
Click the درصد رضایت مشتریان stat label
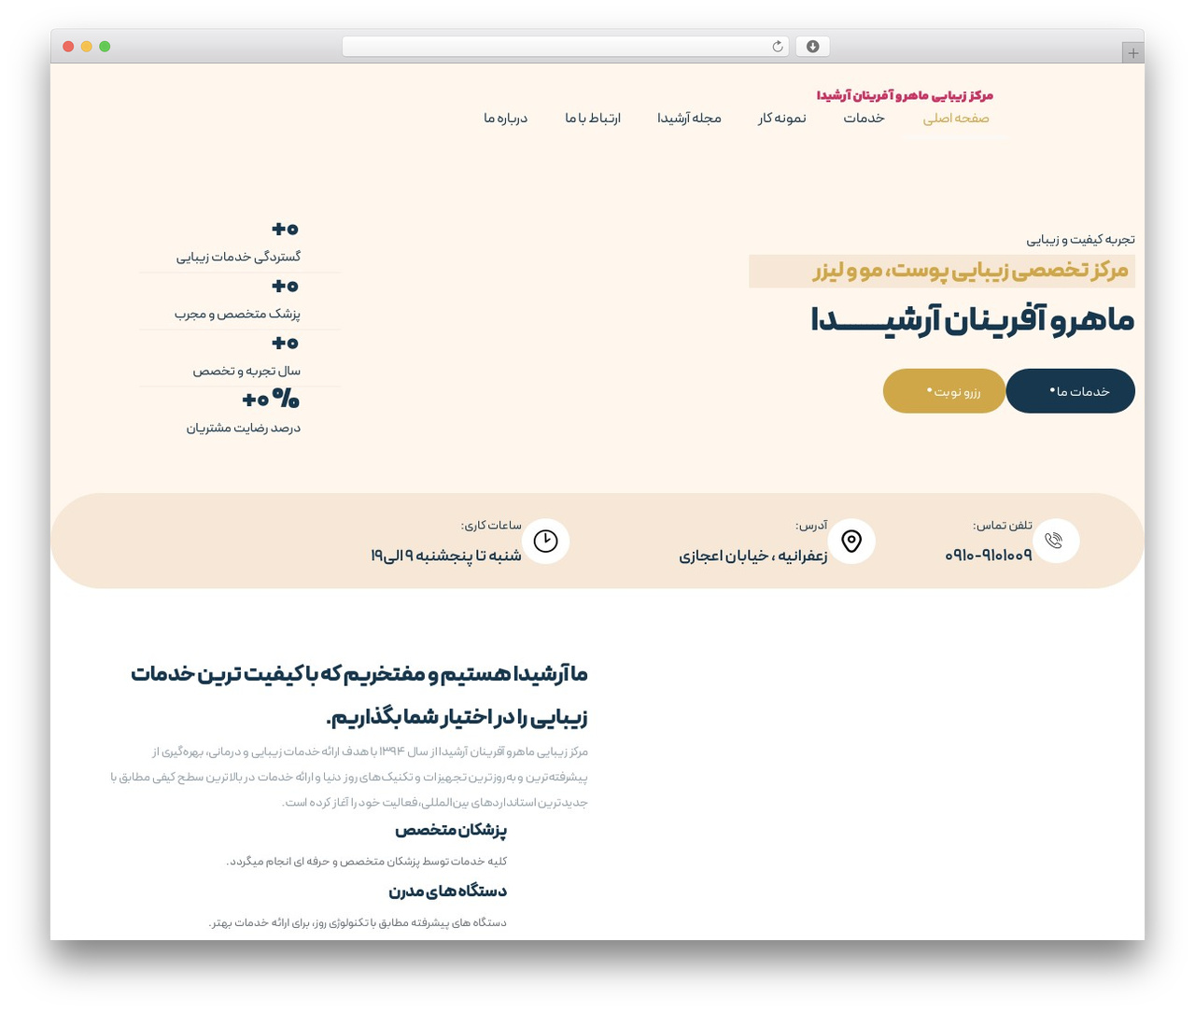[x=244, y=428]
